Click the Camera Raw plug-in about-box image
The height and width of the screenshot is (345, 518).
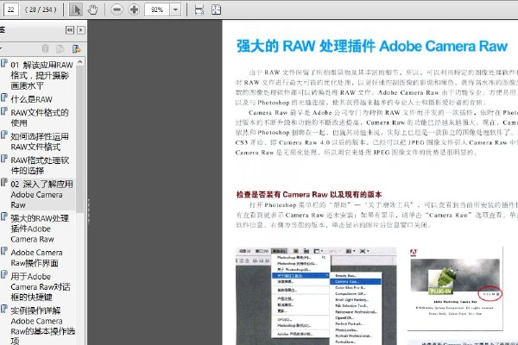coord(455,289)
